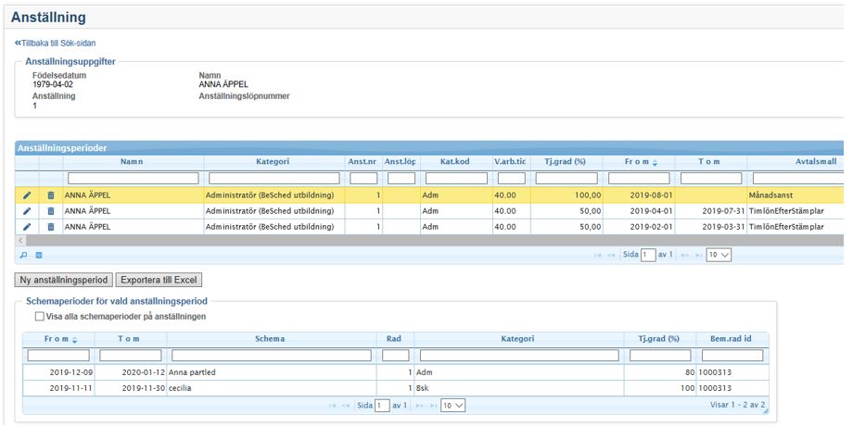853x427 pixels.
Task: Delete the employment period starting 2019-02-01
Action: [x=51, y=226]
